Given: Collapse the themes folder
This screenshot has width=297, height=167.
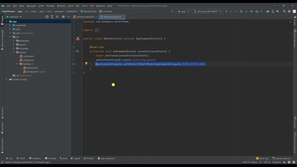Looking at the screenshot, I should (17, 64).
